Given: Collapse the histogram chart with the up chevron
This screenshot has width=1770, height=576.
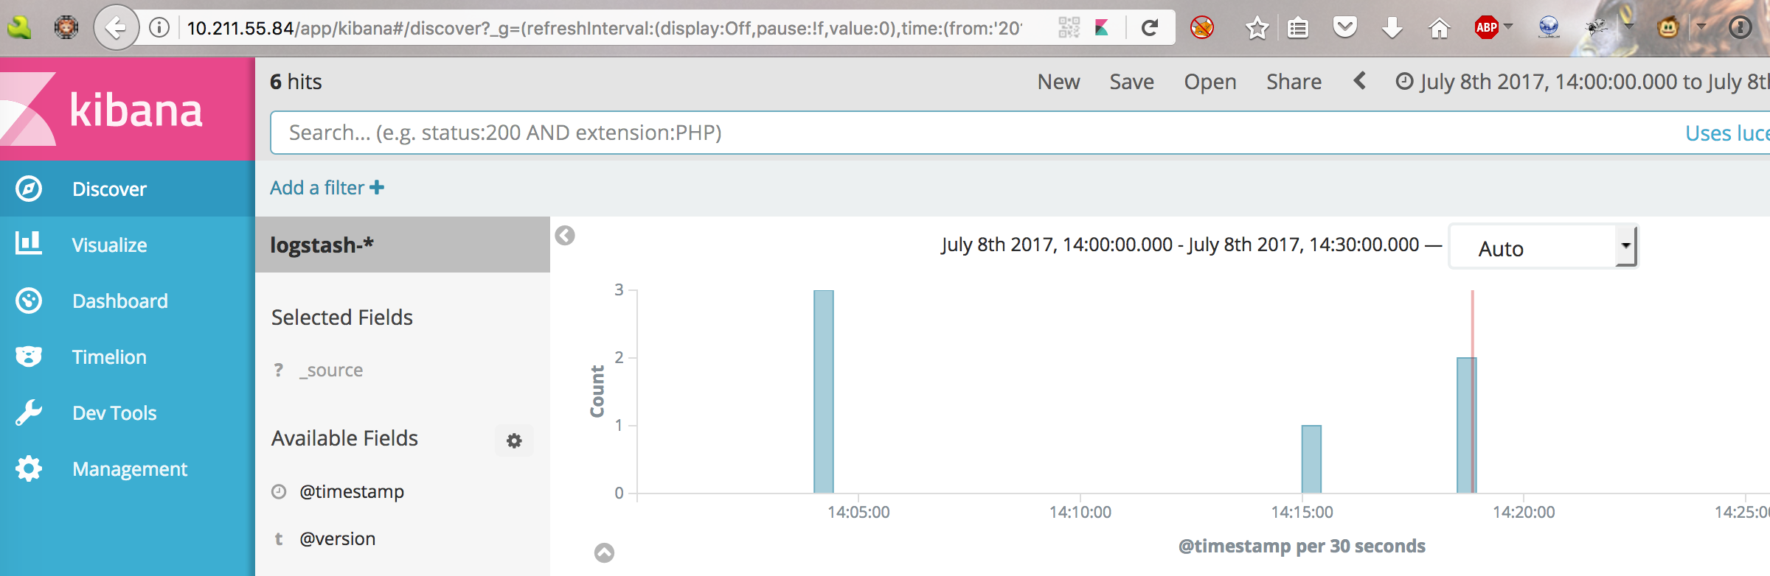Looking at the screenshot, I should (604, 552).
